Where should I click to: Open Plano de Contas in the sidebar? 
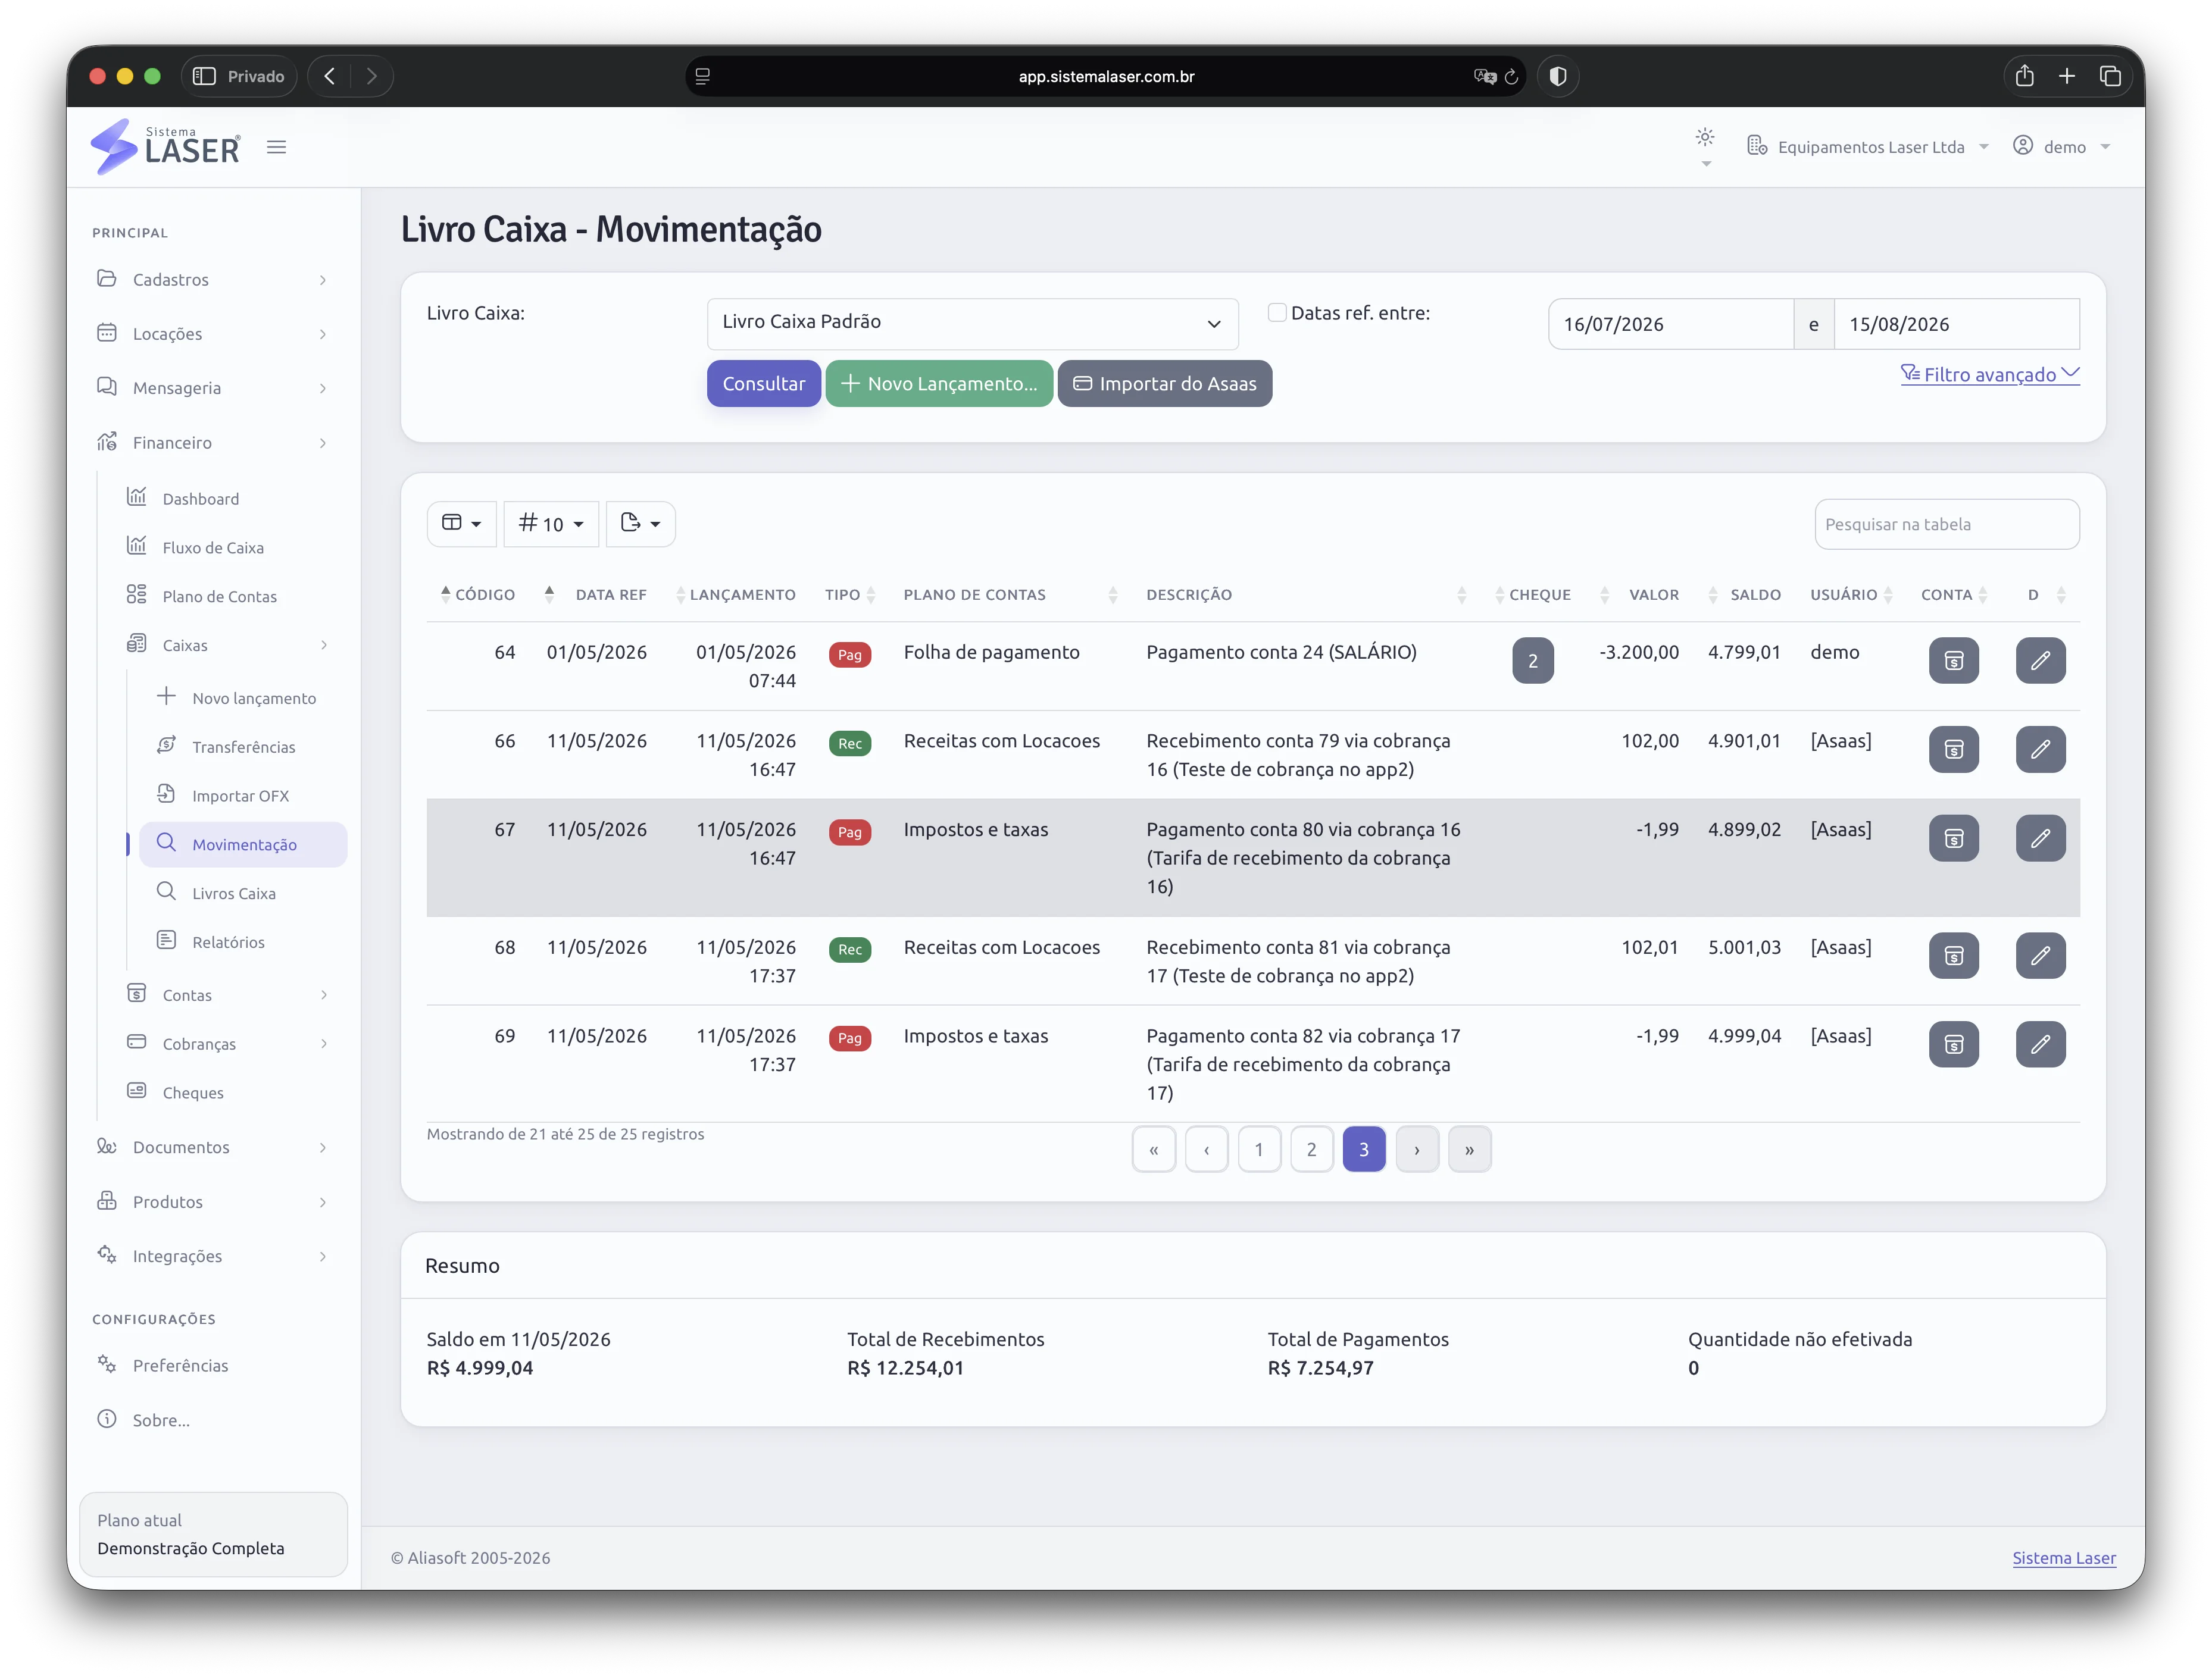coord(219,597)
